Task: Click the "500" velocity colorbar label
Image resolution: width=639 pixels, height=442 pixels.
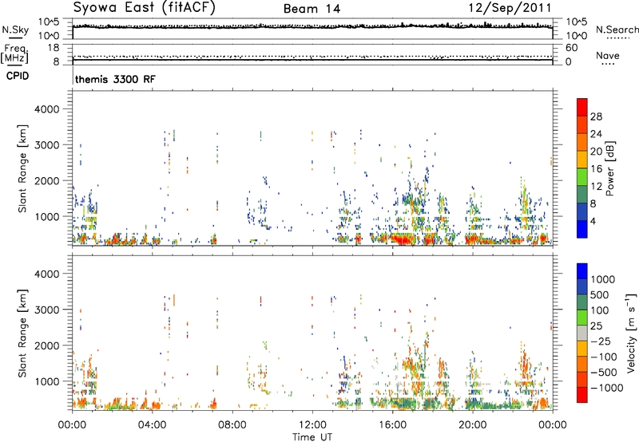Action: tap(600, 295)
